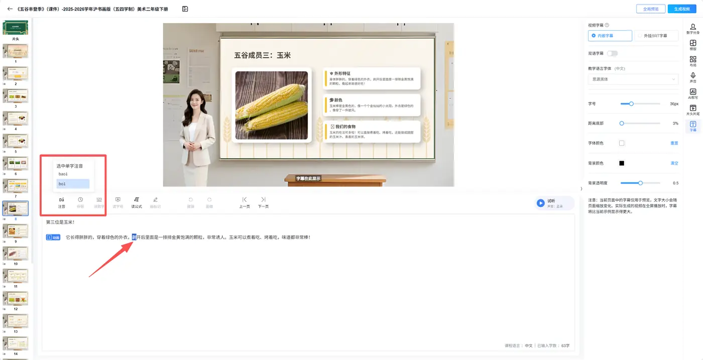Click the 生成视频 button

point(682,9)
